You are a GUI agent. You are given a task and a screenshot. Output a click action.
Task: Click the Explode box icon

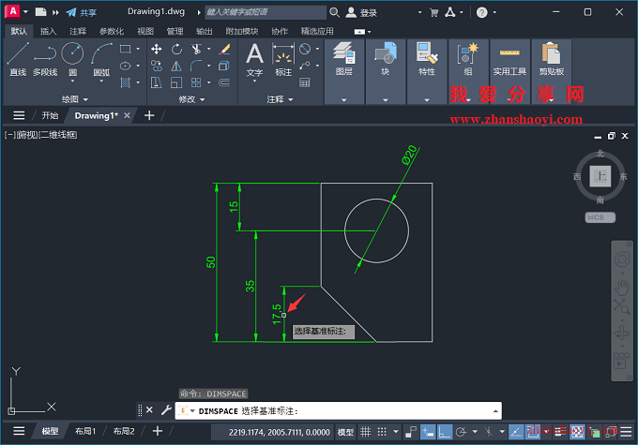coord(224,66)
